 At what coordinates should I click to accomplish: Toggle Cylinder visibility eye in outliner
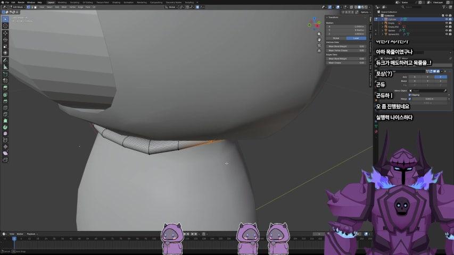tap(446, 19)
